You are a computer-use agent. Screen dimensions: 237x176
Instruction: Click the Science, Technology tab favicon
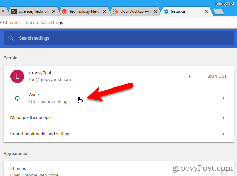[x=14, y=11]
